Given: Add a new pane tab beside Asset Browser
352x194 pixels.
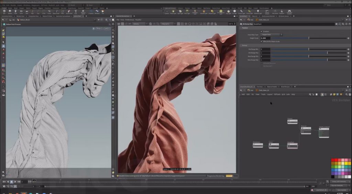Looking at the screenshot, I should pyautogui.click(x=295, y=87).
